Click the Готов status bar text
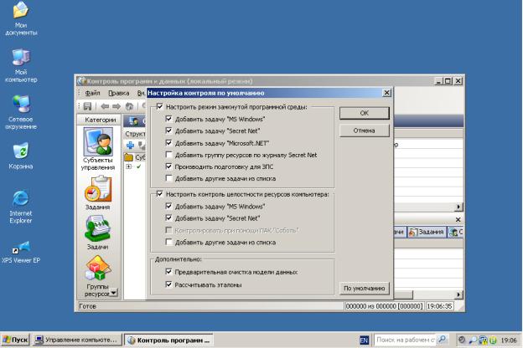This screenshot has height=348, width=523. tap(87, 306)
